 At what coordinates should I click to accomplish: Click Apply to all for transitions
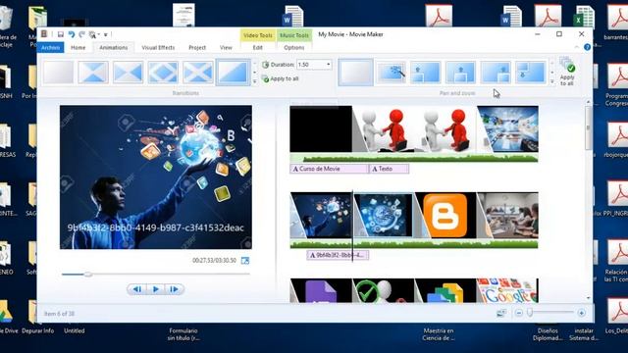click(280, 78)
